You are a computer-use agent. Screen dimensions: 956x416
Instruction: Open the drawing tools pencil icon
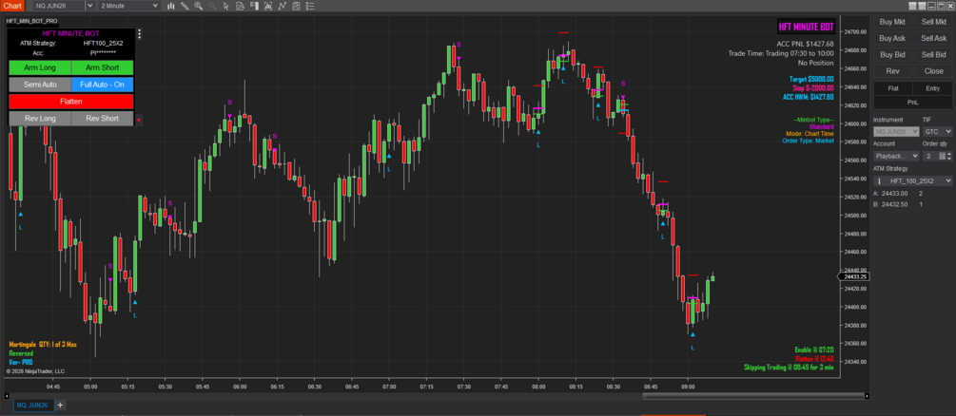[185, 6]
